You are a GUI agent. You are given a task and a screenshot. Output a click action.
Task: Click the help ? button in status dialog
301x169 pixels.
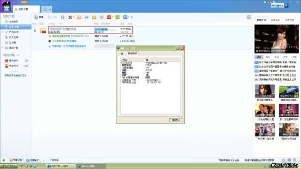pyautogui.click(x=178, y=48)
